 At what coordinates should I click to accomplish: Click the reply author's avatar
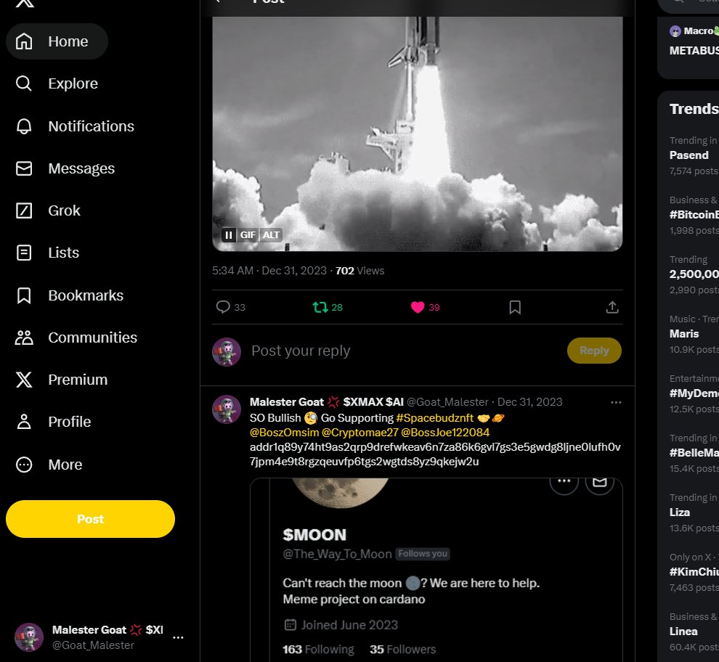pos(227,409)
